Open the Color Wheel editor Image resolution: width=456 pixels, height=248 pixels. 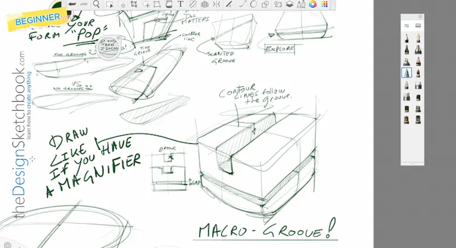[x=312, y=4]
